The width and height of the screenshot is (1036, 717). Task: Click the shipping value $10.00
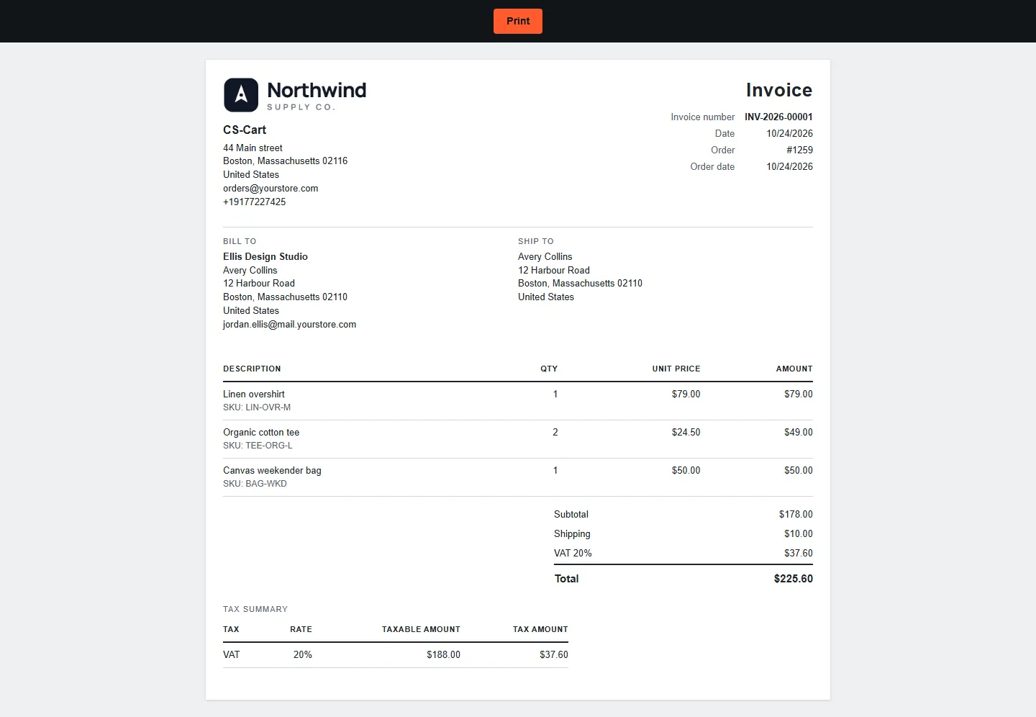799,533
